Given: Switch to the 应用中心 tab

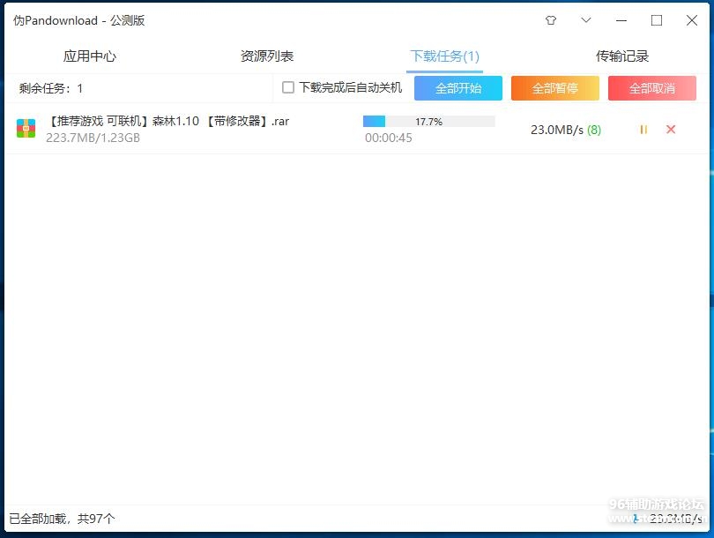Looking at the screenshot, I should (x=89, y=56).
